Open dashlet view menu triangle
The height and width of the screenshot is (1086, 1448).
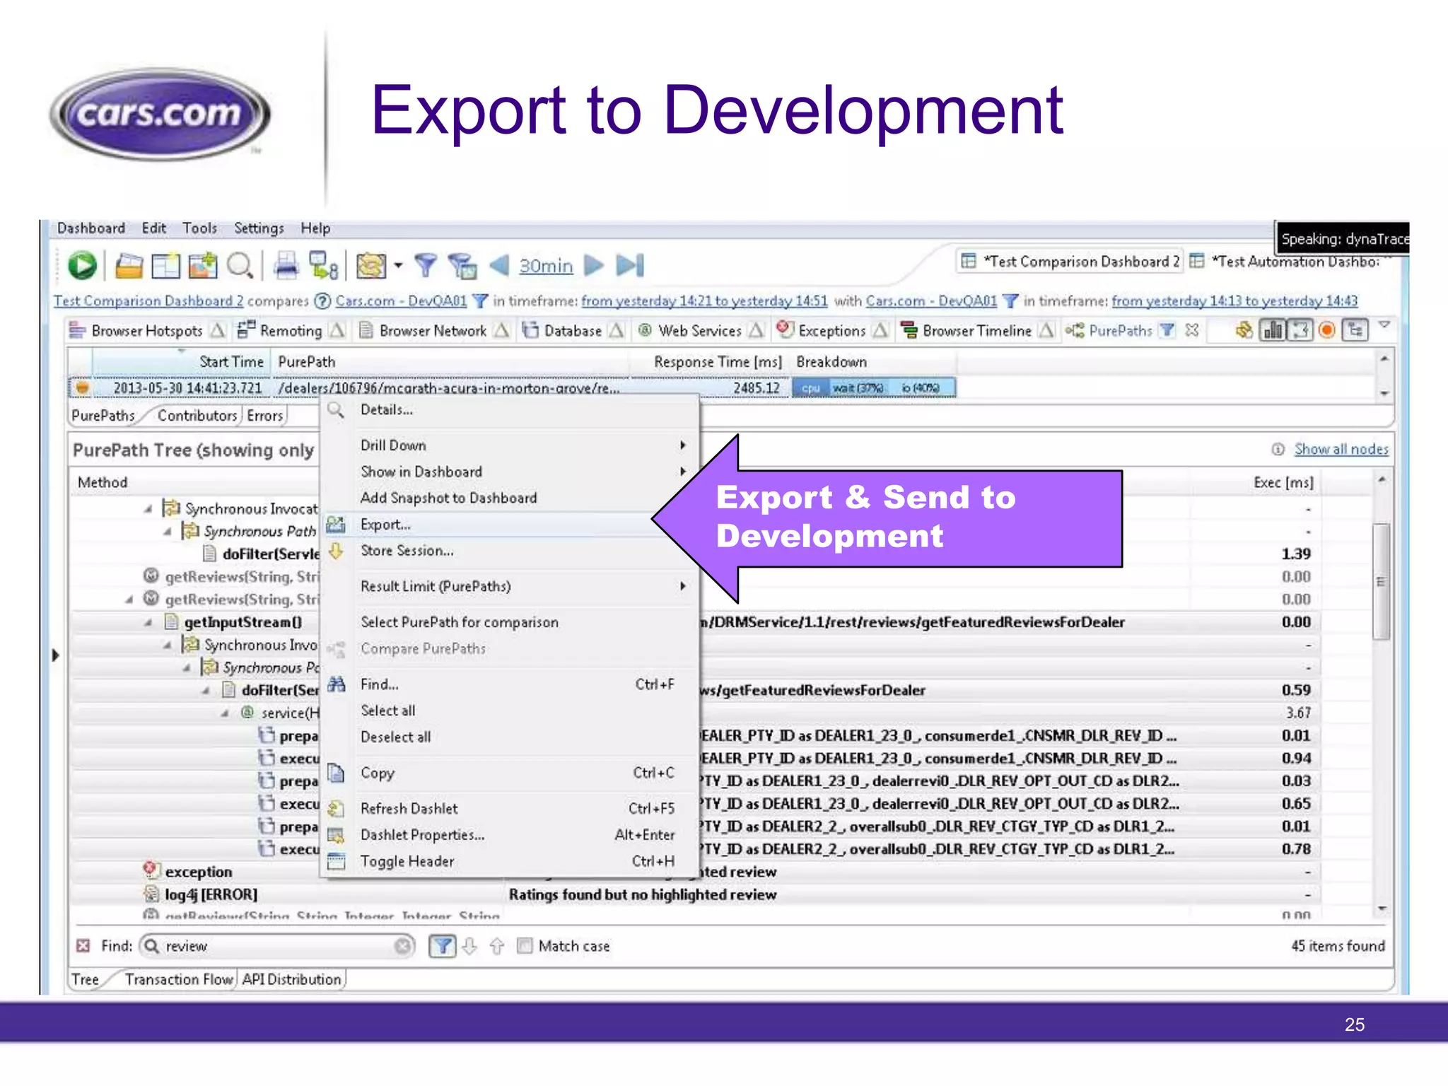[1384, 325]
